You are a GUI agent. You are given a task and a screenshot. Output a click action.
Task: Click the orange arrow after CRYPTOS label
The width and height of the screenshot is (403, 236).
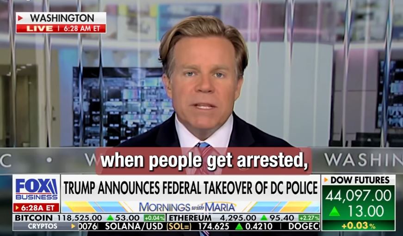pyautogui.click(x=74, y=226)
